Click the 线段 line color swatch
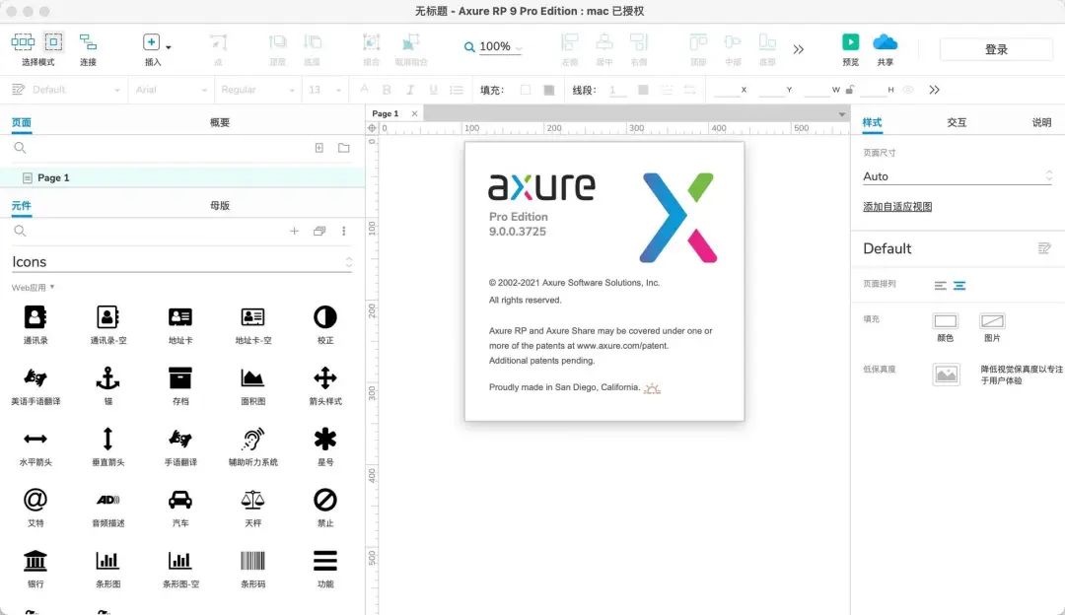 (643, 90)
